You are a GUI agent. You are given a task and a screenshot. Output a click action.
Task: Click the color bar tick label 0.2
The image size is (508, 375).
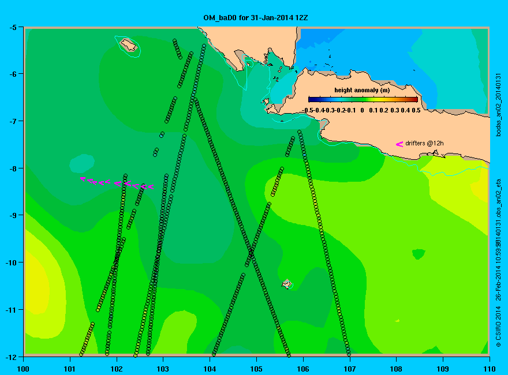pyautogui.click(x=384, y=110)
